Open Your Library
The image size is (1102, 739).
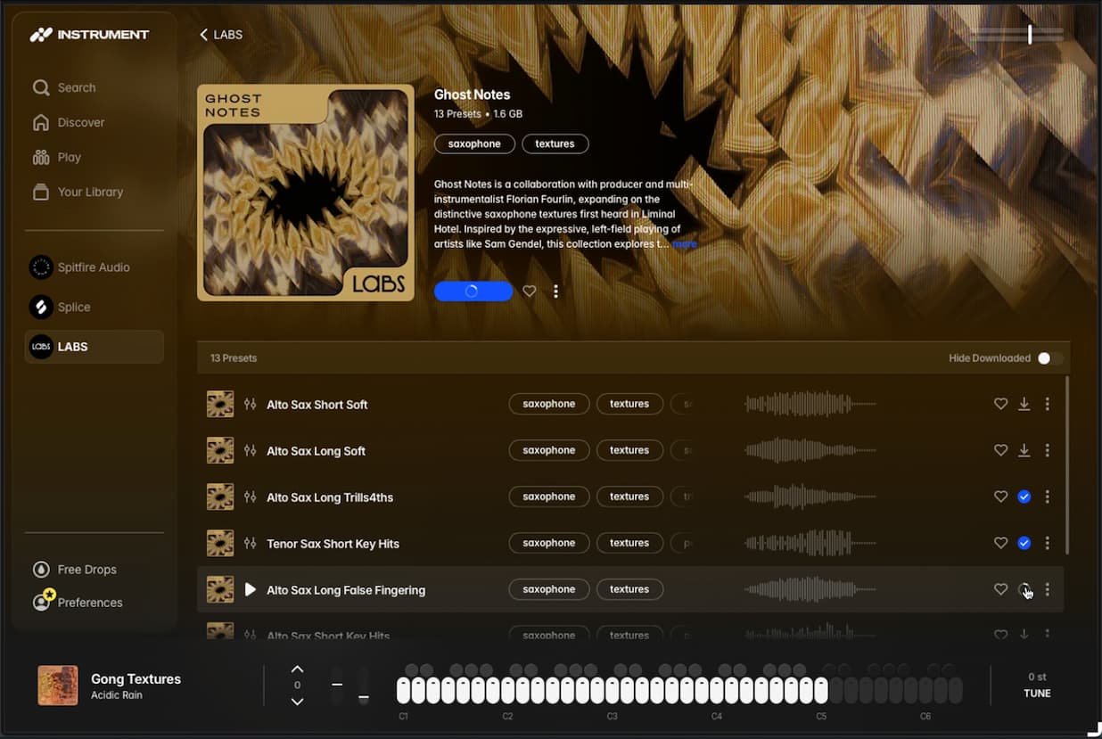coord(78,192)
